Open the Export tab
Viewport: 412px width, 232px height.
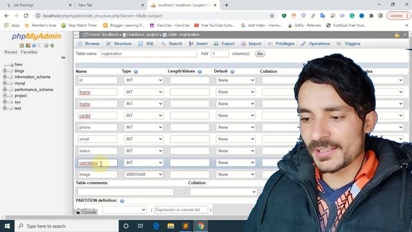224,44
